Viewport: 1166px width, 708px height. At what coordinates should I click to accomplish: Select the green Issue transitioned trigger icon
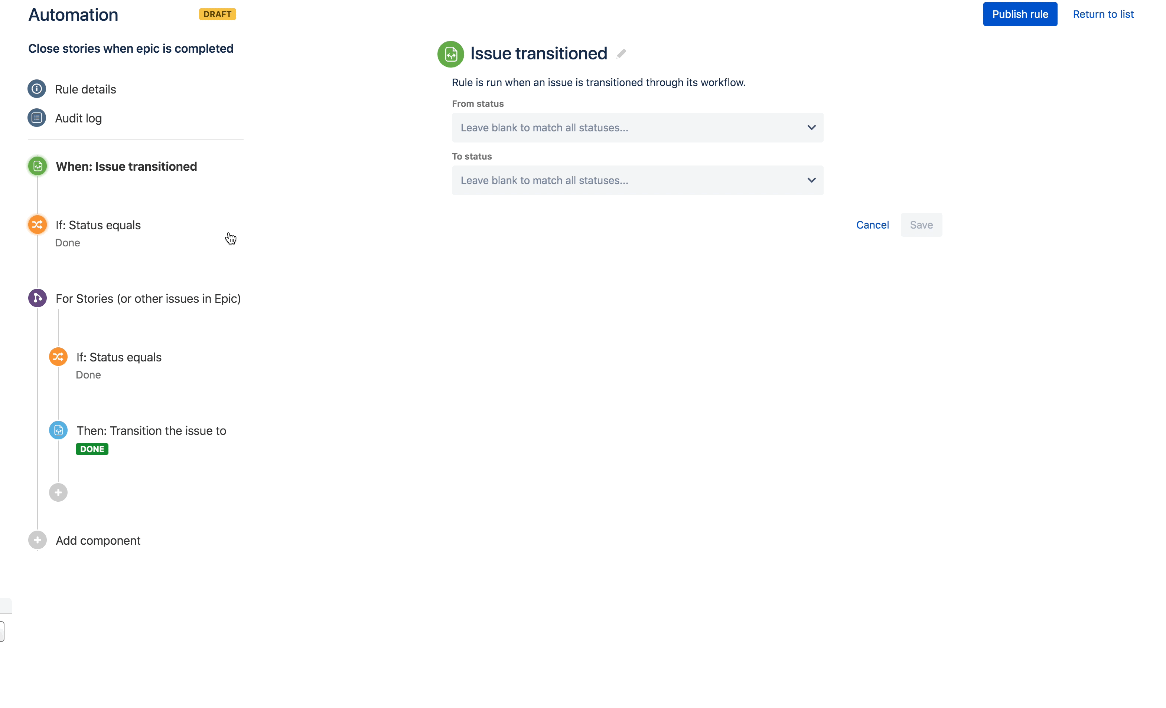(38, 166)
